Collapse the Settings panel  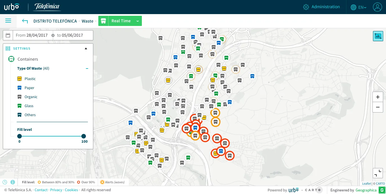click(86, 48)
